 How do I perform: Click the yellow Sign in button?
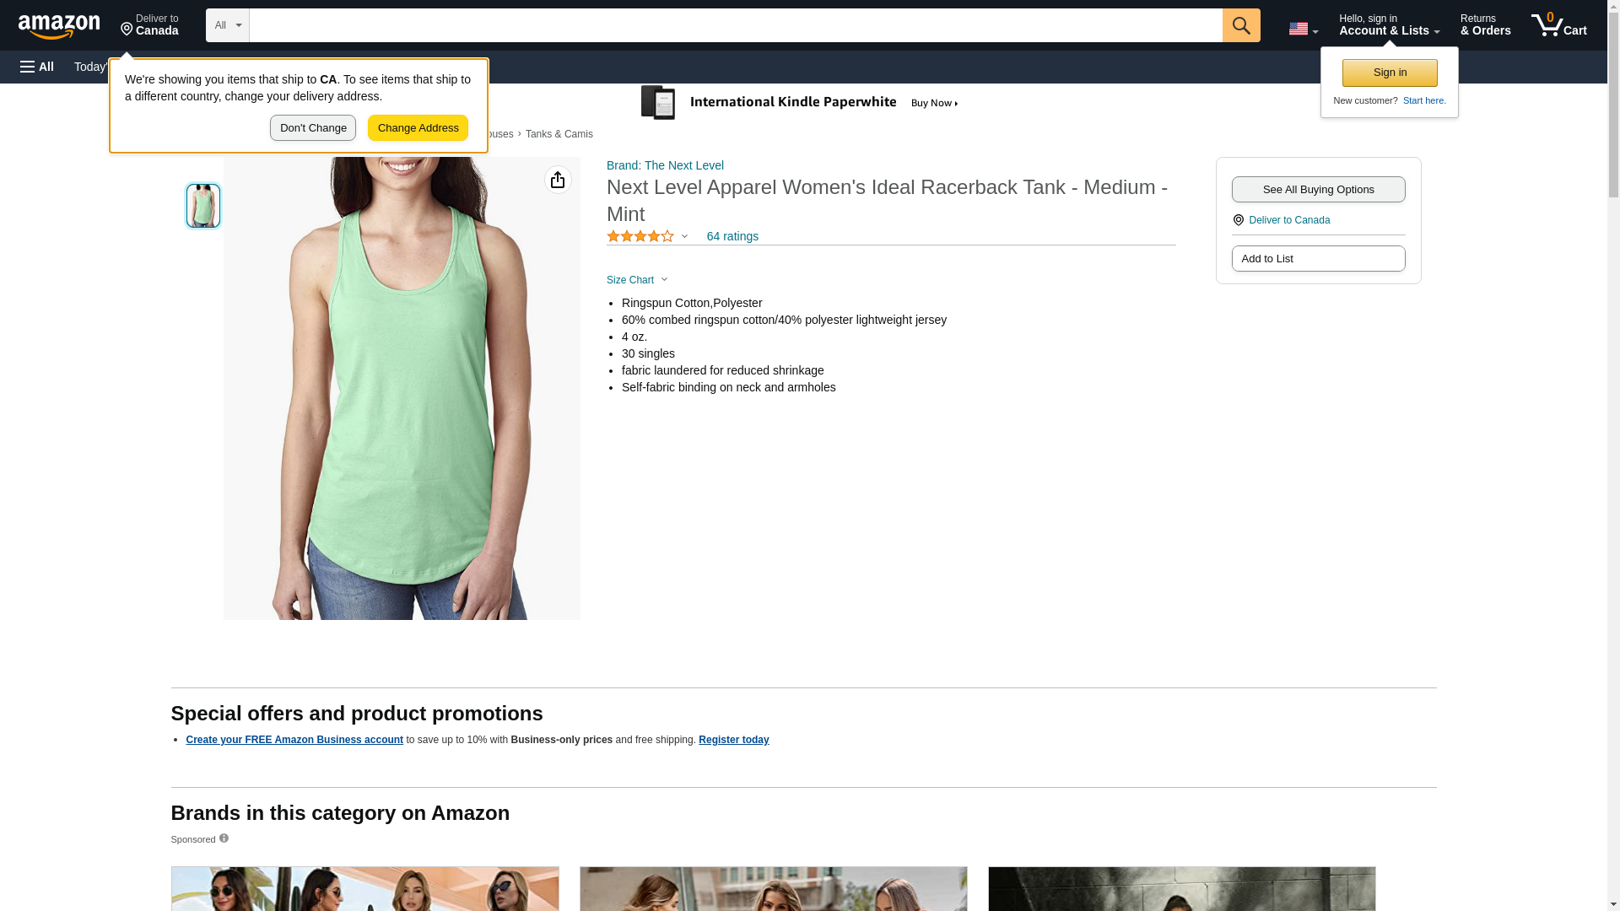click(x=1389, y=73)
